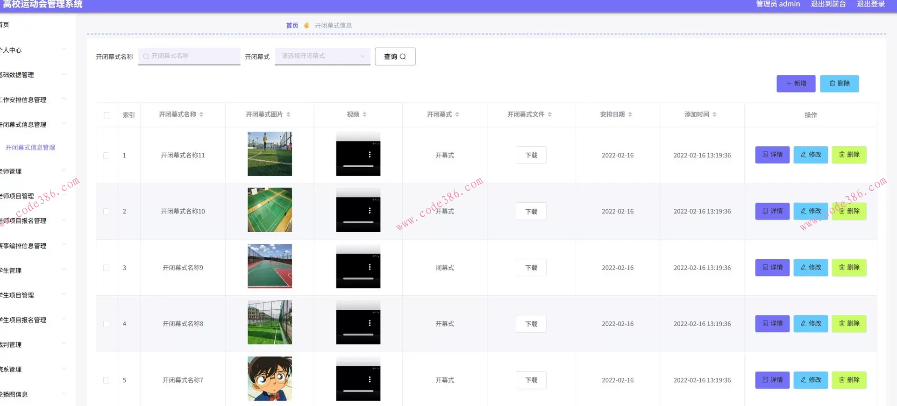Sort by 视频 column arrows
The width and height of the screenshot is (897, 406).
tap(364, 114)
